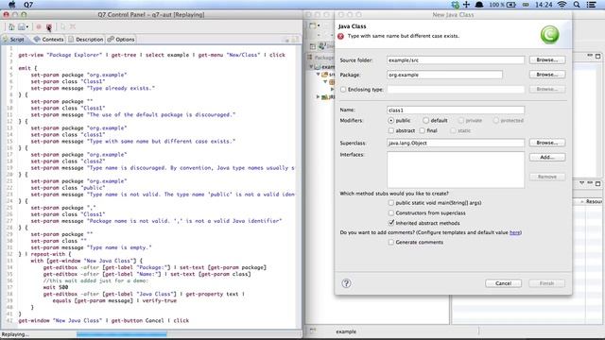The height and width of the screenshot is (340, 605).
Task: Click the bell-shaped menu bar icon
Action: click(x=479, y=5)
